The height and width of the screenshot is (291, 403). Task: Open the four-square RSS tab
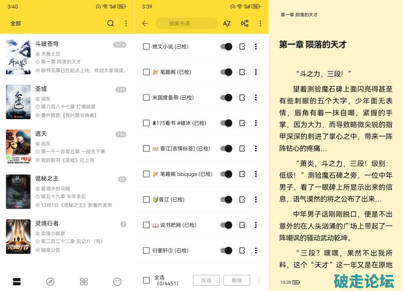tap(84, 282)
